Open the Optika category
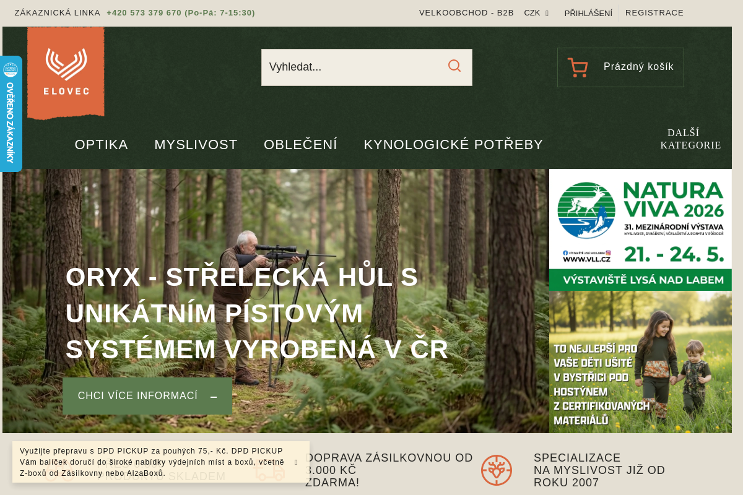Screen dimensions: 743x495 click(x=102, y=145)
